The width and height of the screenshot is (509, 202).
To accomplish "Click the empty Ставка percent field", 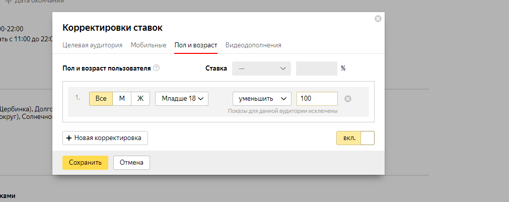I will 316,69.
